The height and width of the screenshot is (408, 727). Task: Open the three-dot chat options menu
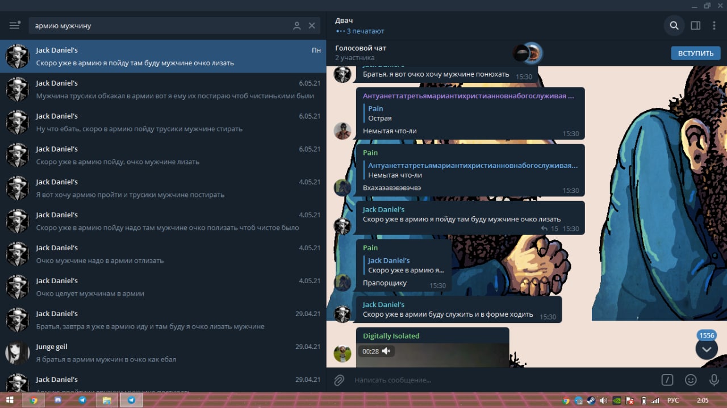click(713, 26)
